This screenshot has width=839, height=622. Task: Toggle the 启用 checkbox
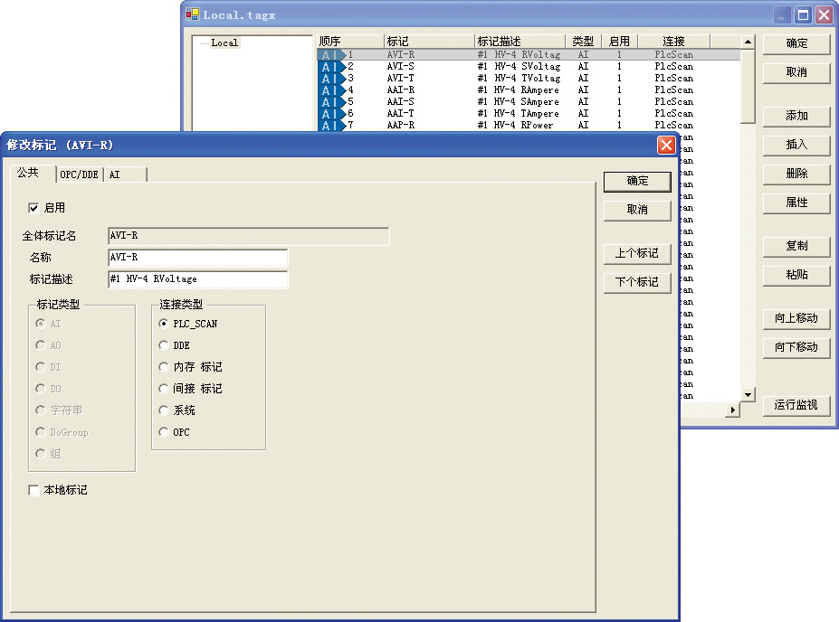point(34,208)
